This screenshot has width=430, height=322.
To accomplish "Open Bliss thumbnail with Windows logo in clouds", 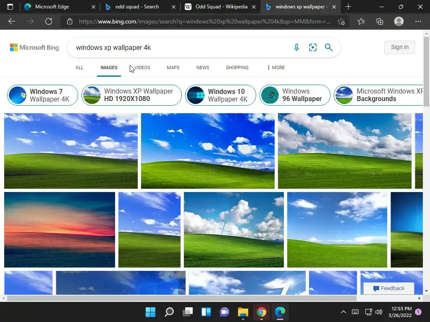I will pos(233,230).
